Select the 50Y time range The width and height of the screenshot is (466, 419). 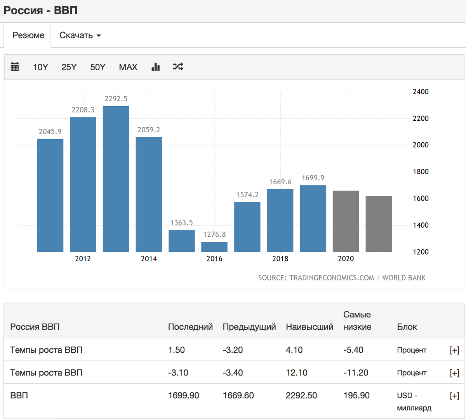tap(98, 67)
